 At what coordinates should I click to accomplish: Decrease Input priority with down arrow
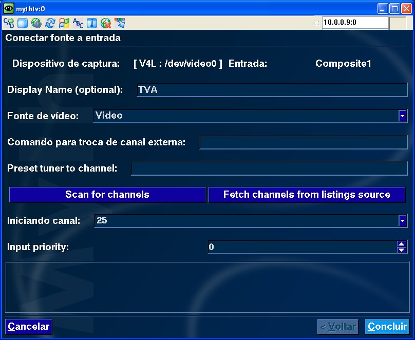point(402,250)
